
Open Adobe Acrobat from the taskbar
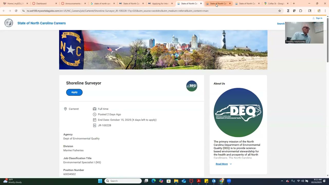(199, 181)
